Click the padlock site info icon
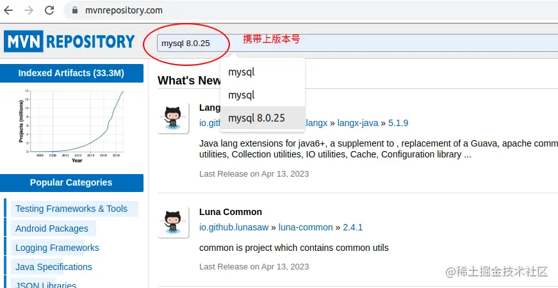The height and width of the screenshot is (288, 558). pos(75,10)
